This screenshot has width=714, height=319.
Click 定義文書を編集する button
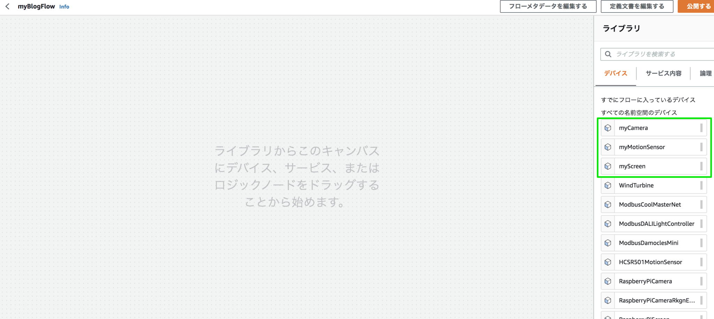637,6
